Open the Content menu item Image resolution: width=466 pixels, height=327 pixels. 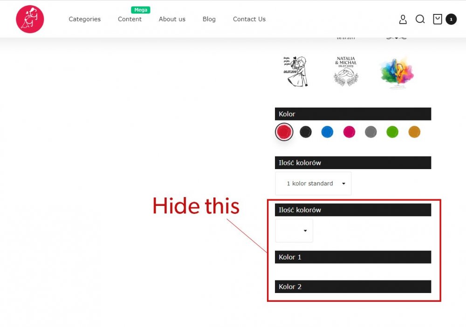point(130,19)
